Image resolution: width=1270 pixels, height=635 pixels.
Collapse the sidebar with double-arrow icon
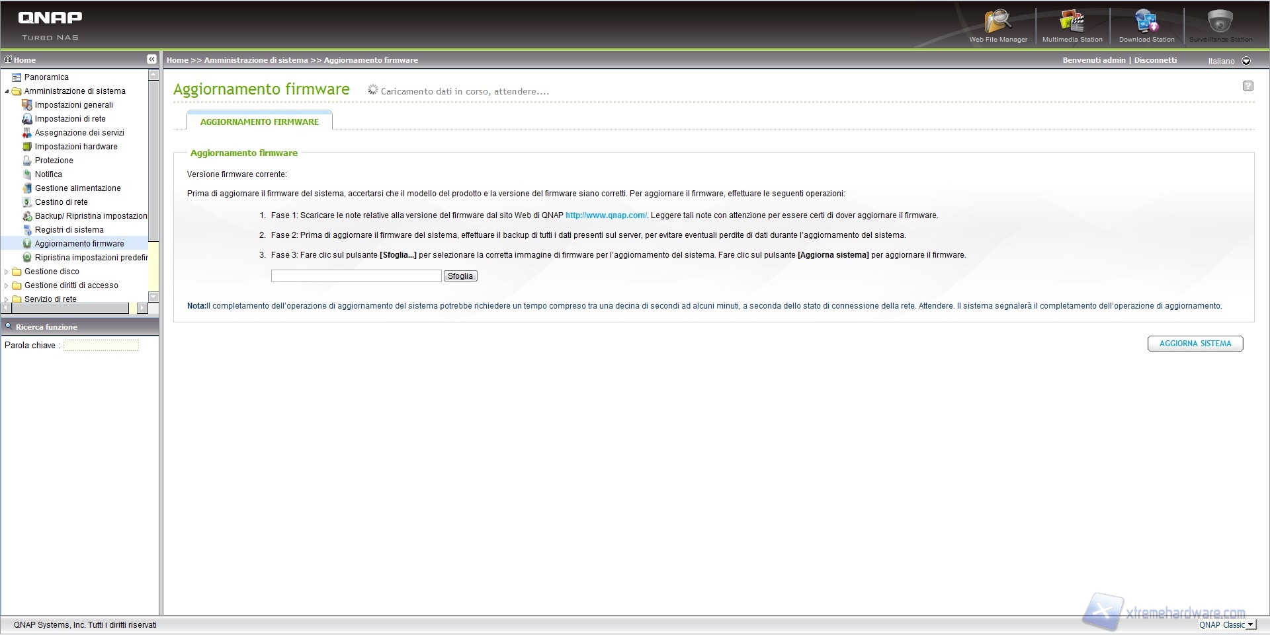(151, 59)
